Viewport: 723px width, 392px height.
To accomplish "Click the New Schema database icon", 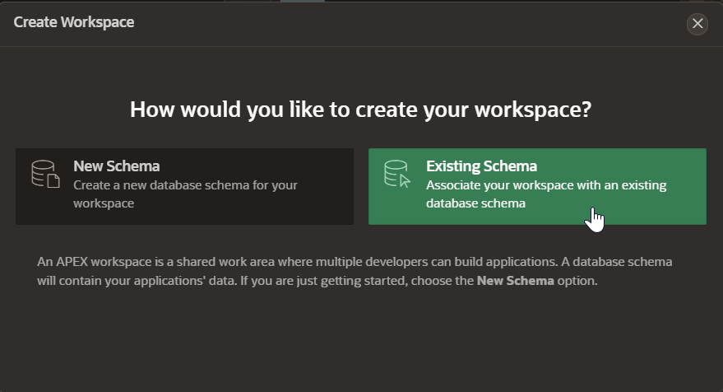I will (43, 171).
